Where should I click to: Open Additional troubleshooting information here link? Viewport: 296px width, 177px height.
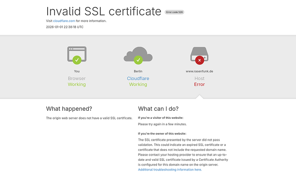[170, 170]
